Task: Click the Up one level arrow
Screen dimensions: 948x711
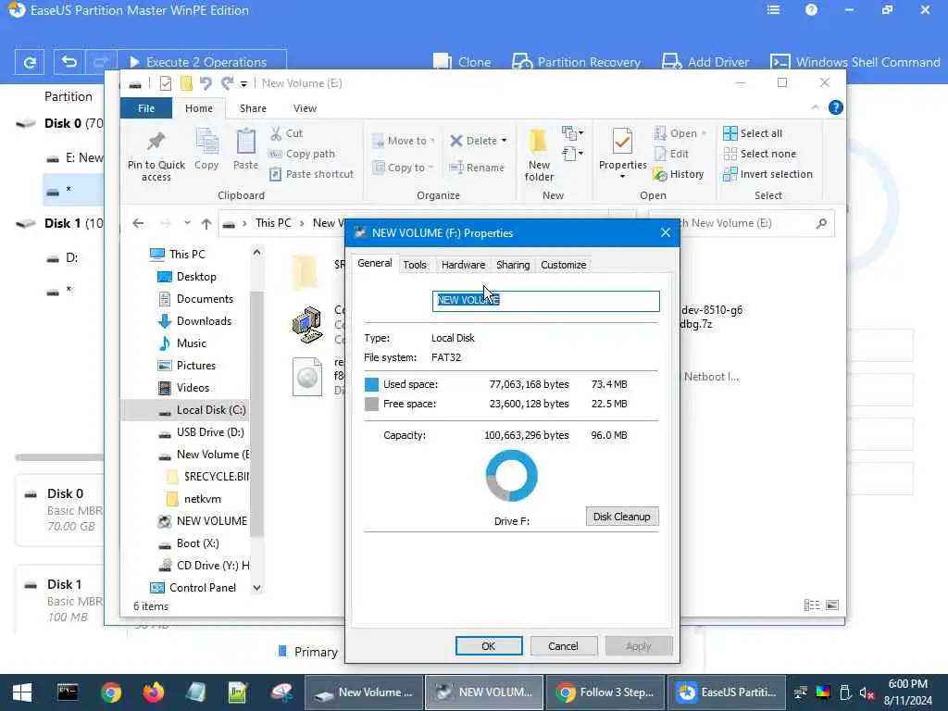Action: (206, 223)
